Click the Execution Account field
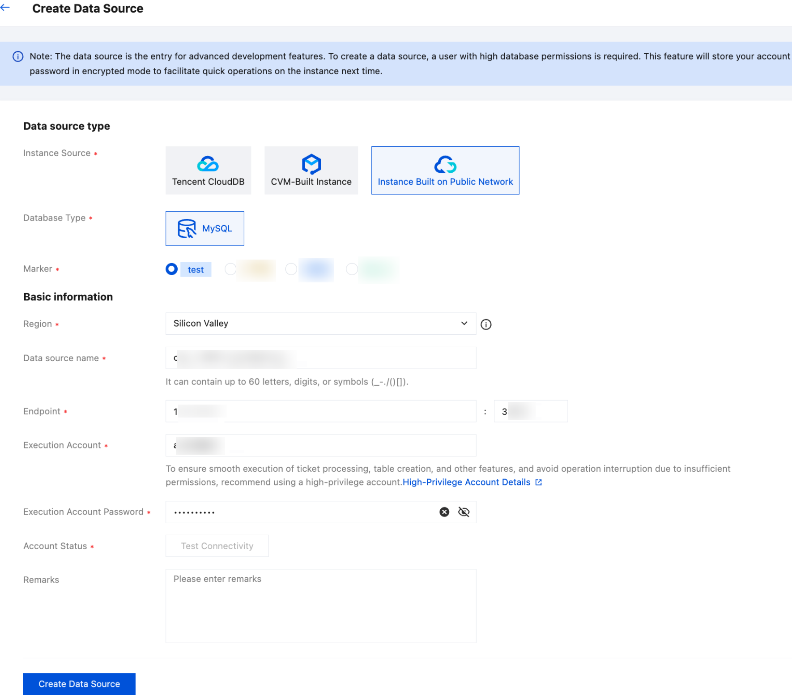The width and height of the screenshot is (792, 695). [321, 445]
